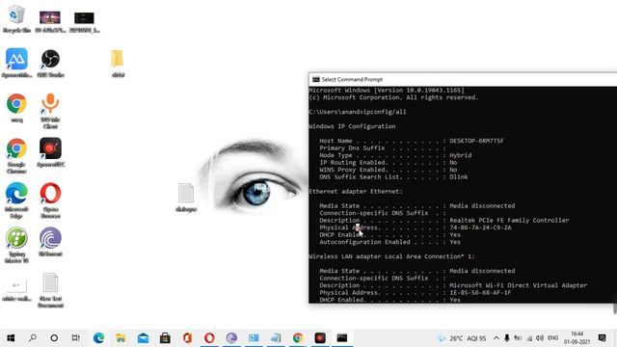Click the ipconfig/all command line
Screen dimensions: 617x347
point(358,112)
